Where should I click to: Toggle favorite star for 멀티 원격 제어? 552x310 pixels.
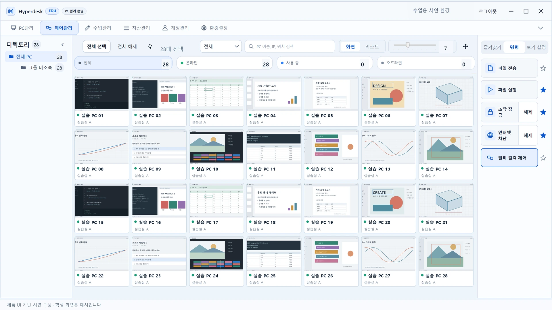click(x=543, y=158)
